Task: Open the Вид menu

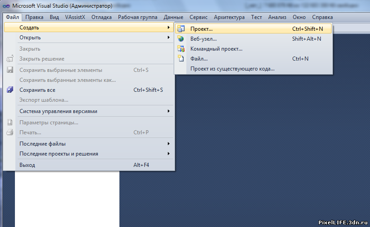Action: coord(54,17)
